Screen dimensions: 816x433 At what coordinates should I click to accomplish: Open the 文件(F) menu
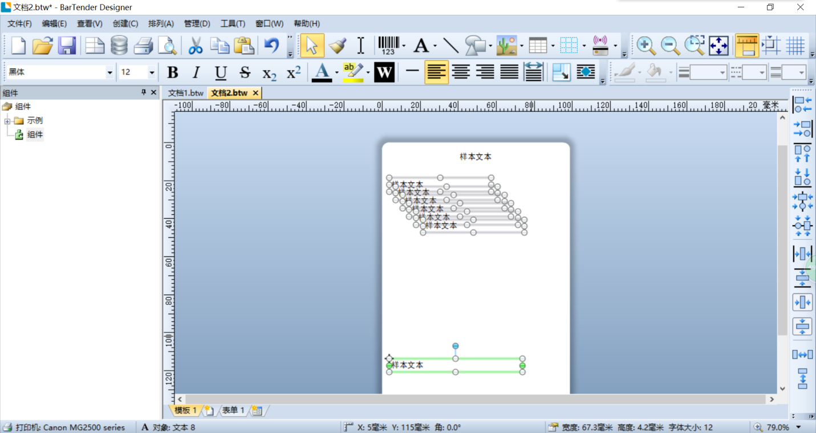19,23
